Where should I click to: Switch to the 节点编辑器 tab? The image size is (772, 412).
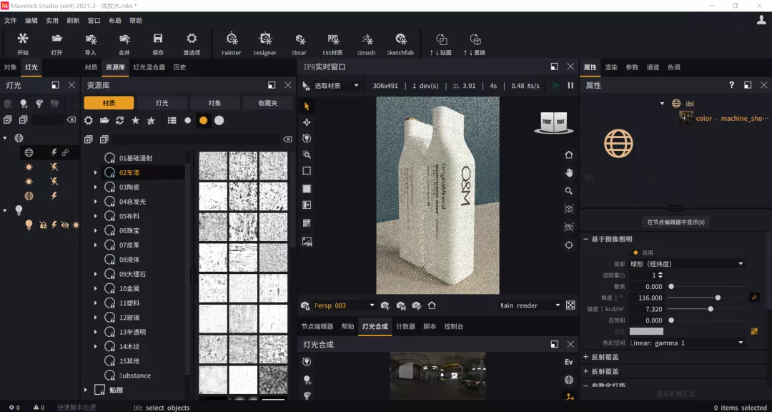point(317,326)
